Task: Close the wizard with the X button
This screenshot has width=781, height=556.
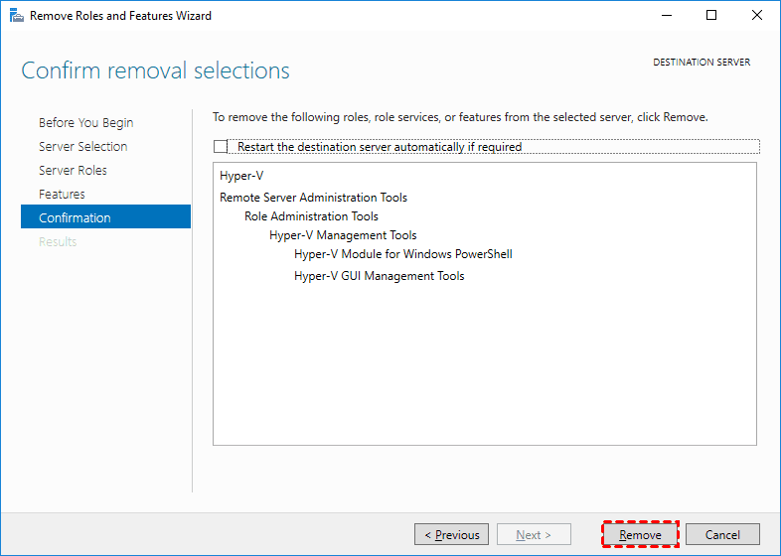Action: (x=757, y=16)
